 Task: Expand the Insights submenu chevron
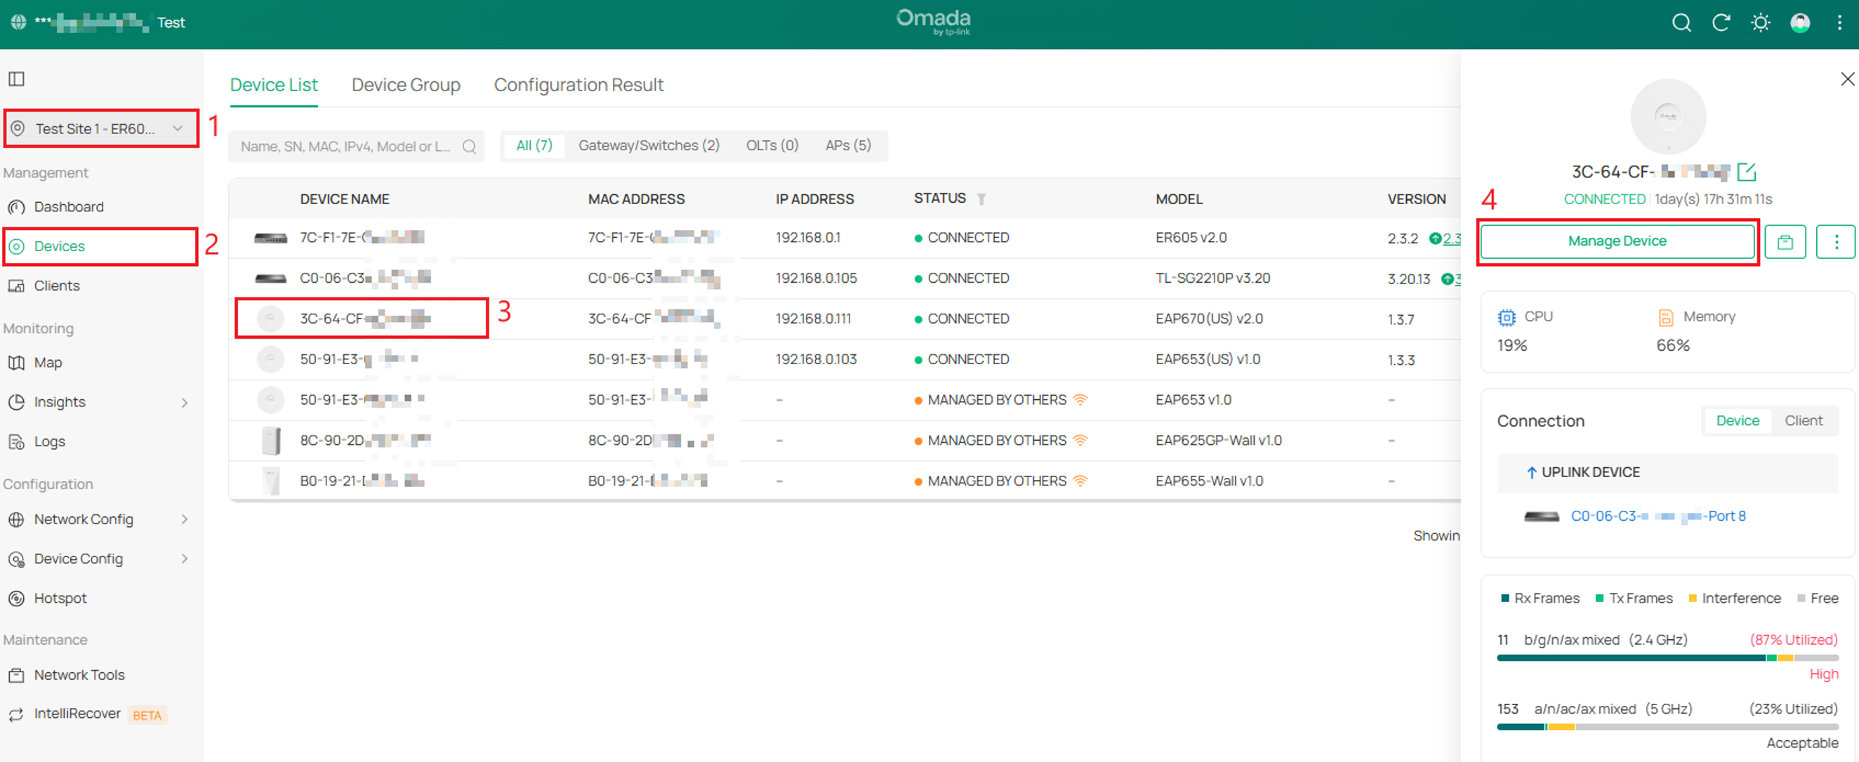185,403
